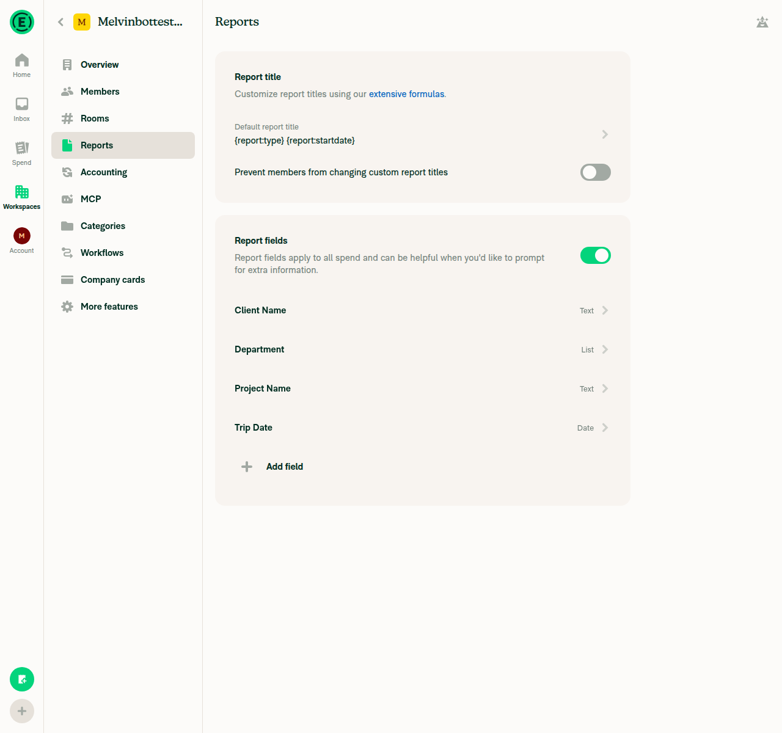Click the Default report title caption
Image resolution: width=782 pixels, height=733 pixels.
[x=266, y=127]
